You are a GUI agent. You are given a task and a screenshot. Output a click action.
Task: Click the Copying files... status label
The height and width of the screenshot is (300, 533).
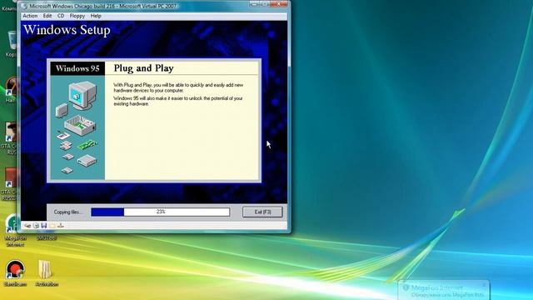68,212
